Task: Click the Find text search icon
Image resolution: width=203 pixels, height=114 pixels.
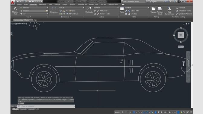Action: 47,11
